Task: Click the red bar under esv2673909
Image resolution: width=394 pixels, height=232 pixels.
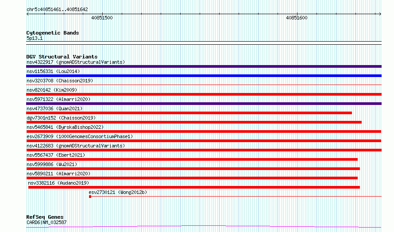Action: pos(204,141)
